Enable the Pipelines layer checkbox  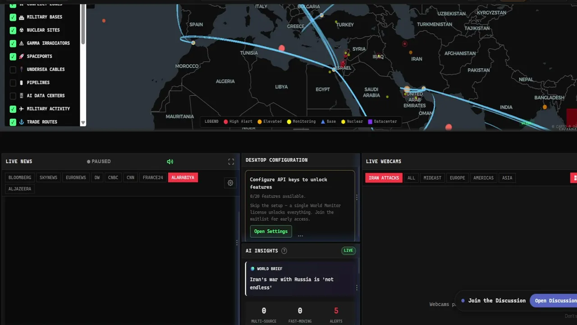(13, 83)
